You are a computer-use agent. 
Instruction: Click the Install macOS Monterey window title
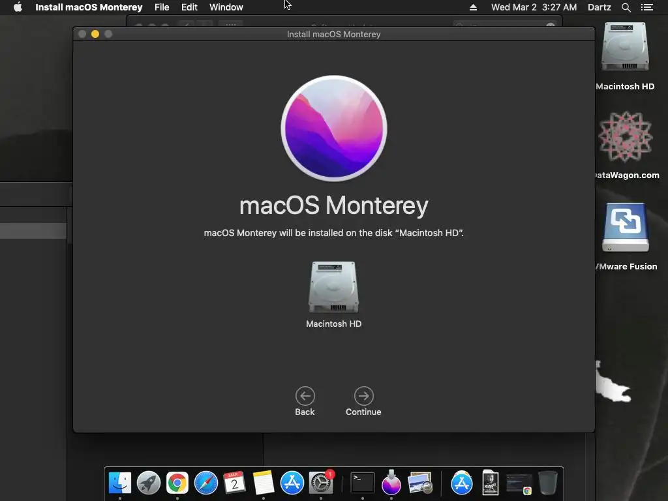coord(333,34)
